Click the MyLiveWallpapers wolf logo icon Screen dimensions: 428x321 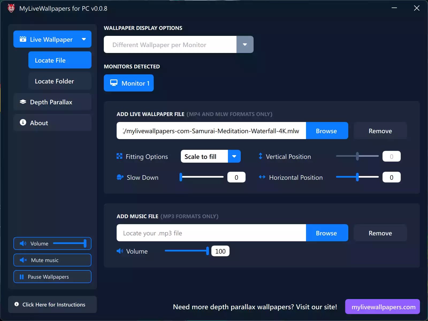point(11,8)
